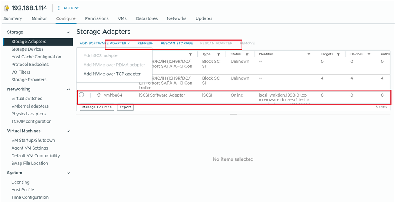Open Licensing in sidebar
Viewport: 395px width, 203px height.
[x=21, y=182]
